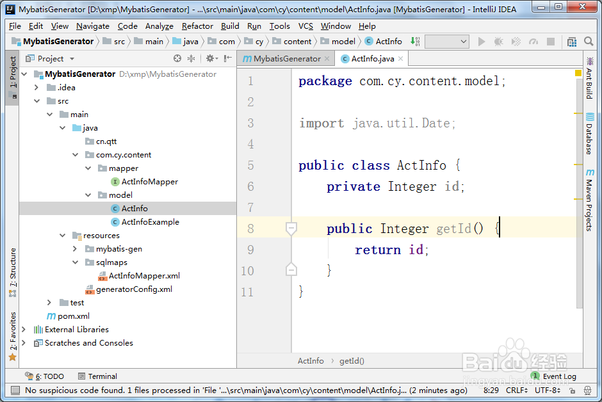Click fold toggle at getId method start
This screenshot has height=402, width=602.
pos(291,229)
